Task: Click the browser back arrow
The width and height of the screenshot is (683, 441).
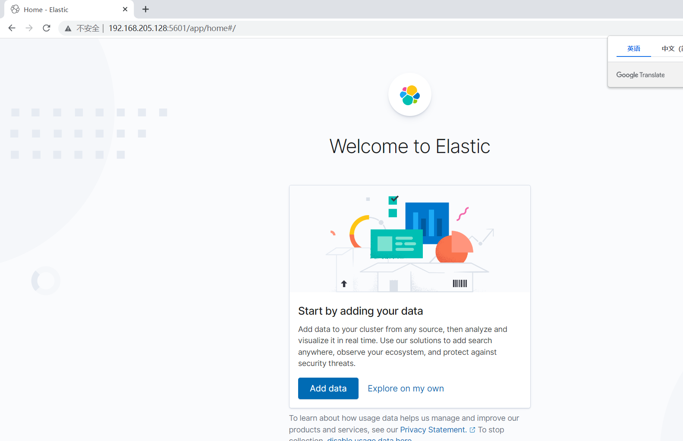Action: tap(12, 28)
